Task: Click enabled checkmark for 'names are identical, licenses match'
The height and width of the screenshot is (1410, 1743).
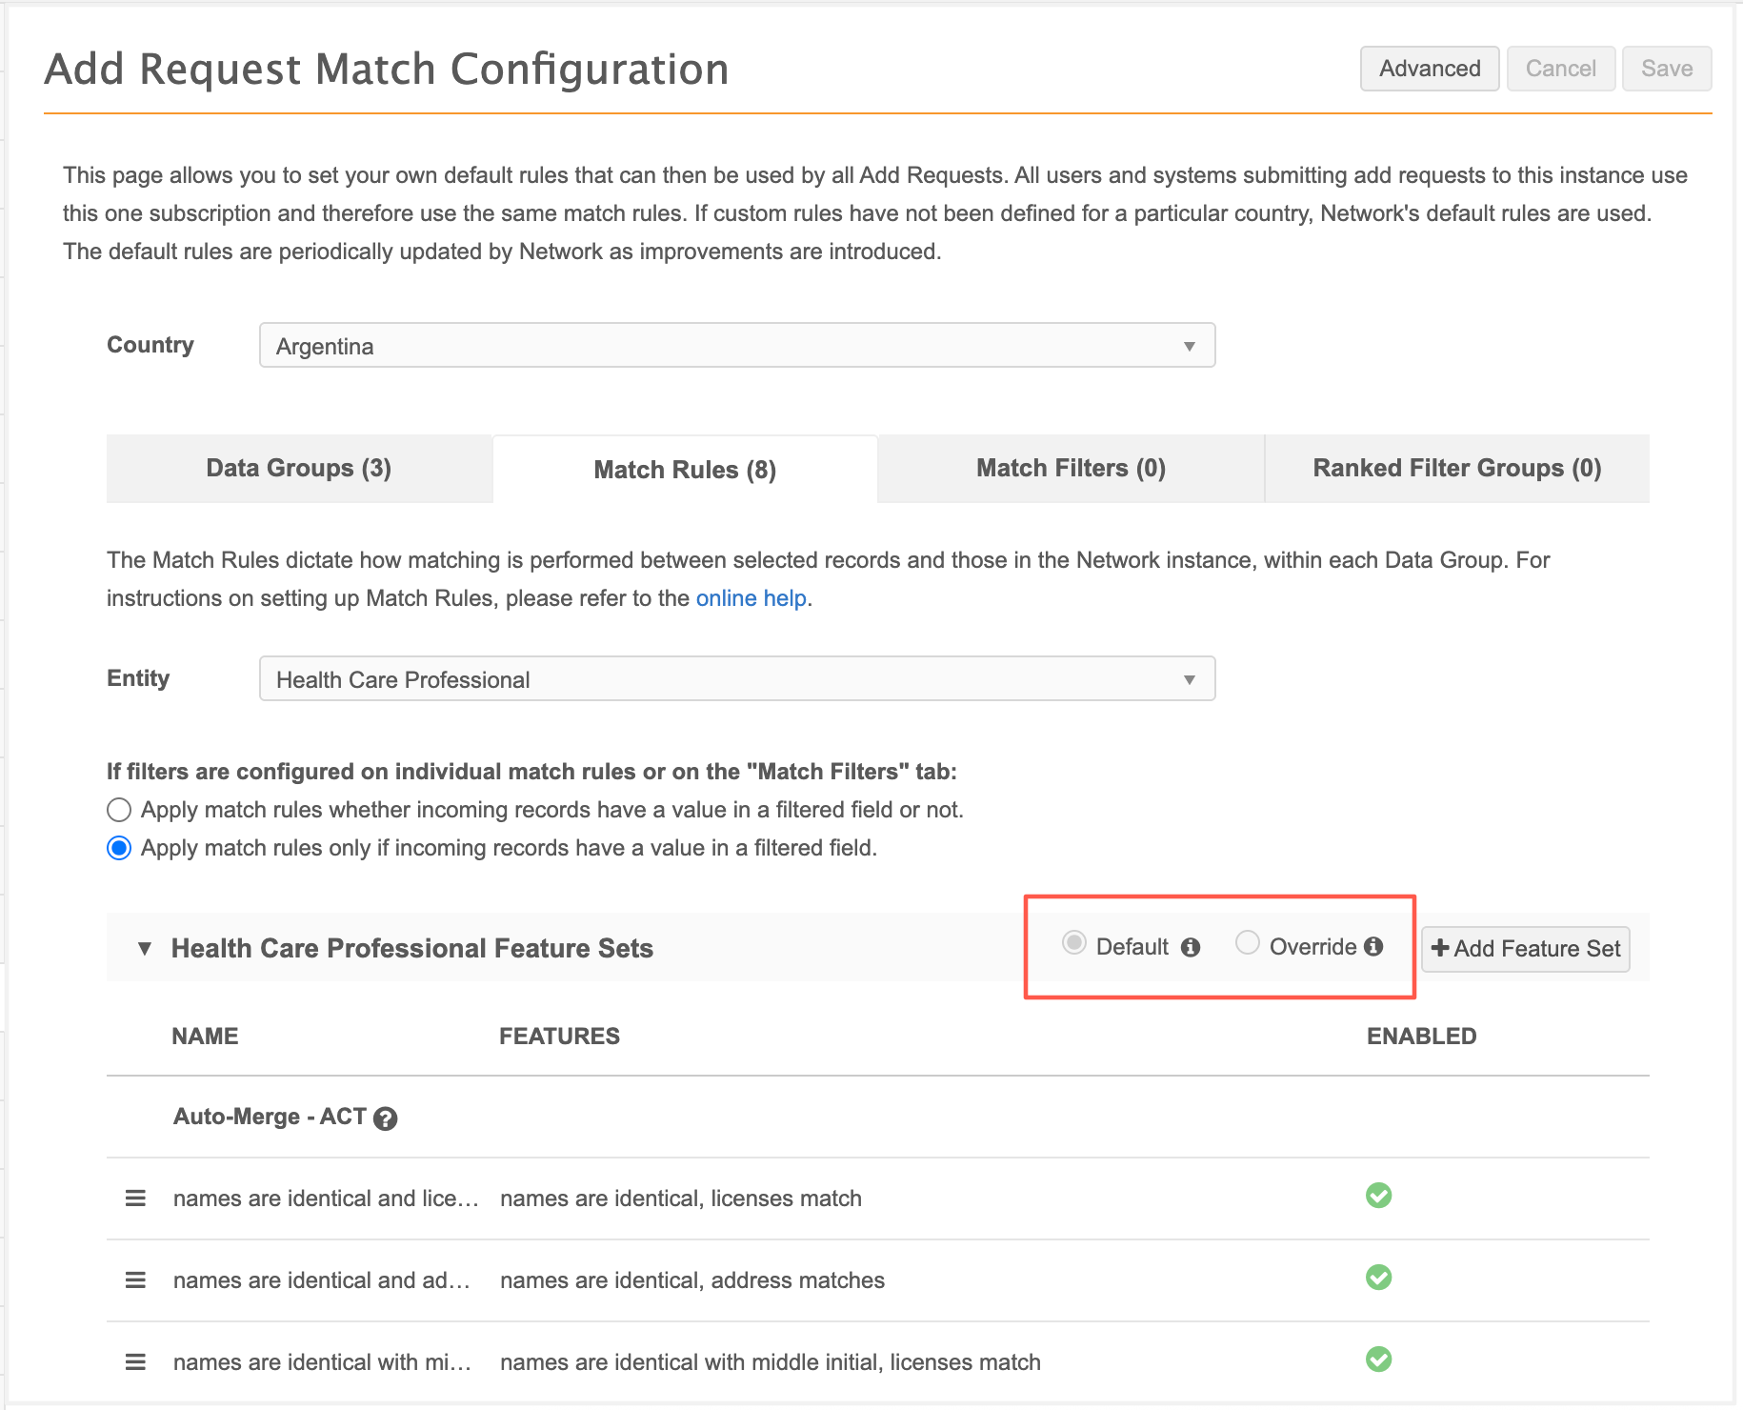Action: point(1378,1196)
